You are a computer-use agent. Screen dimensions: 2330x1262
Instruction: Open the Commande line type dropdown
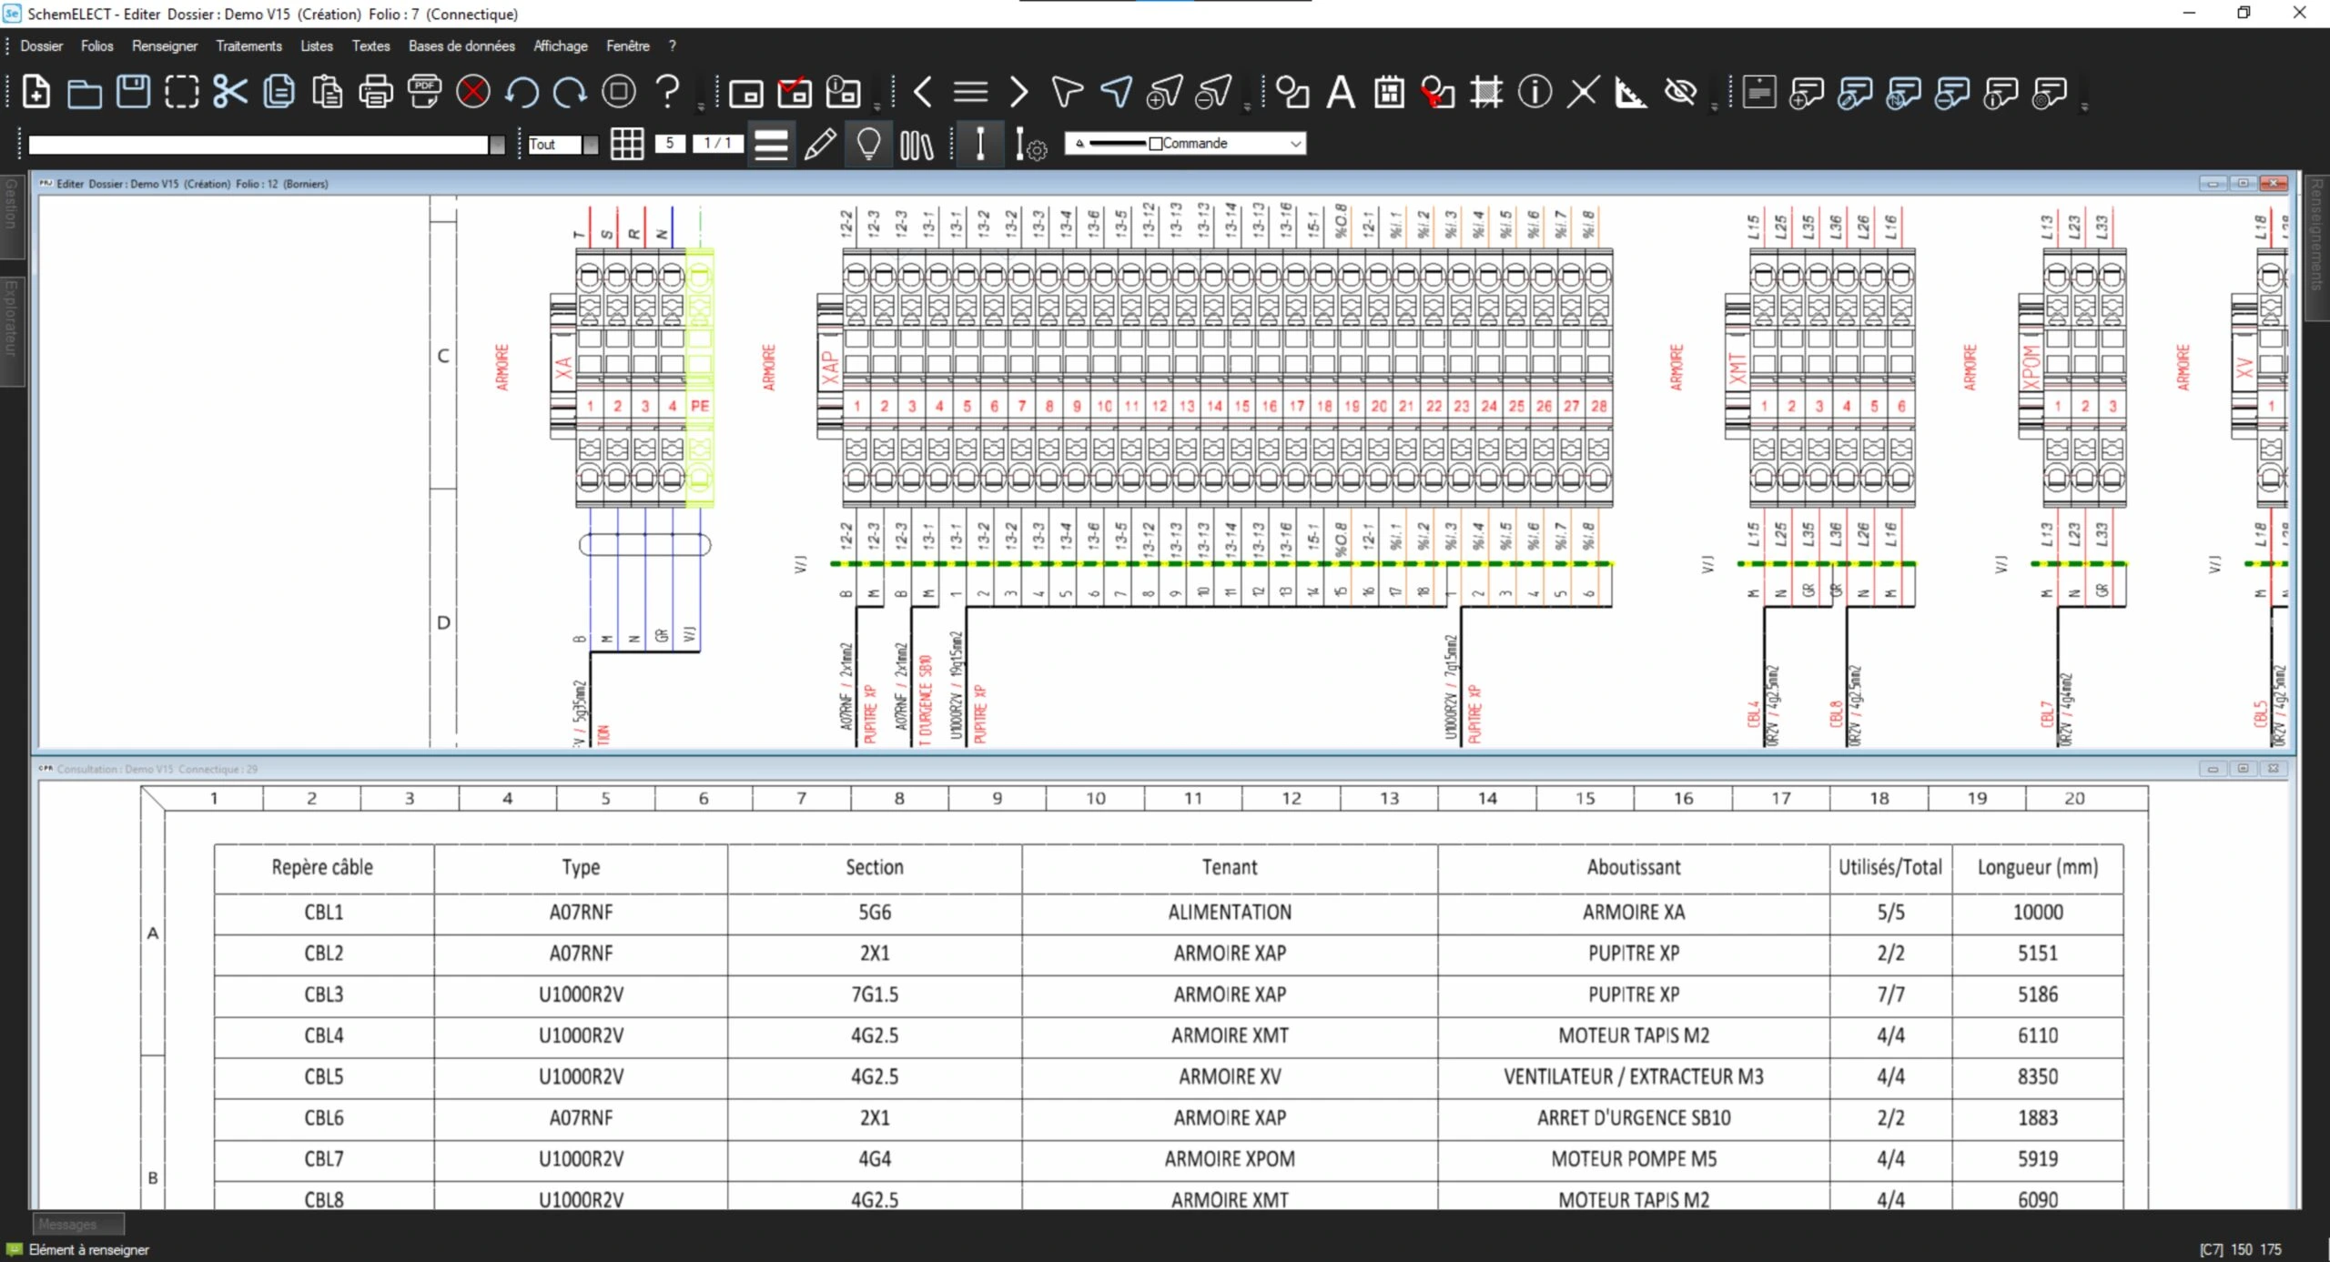pos(1295,144)
